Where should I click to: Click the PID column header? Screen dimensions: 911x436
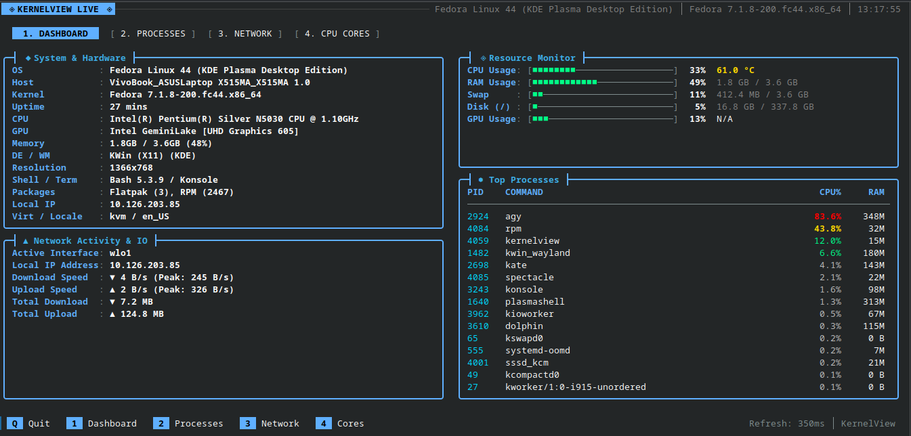[475, 192]
